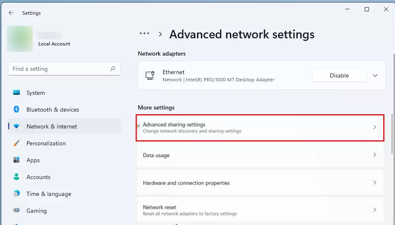This screenshot has width=395, height=225.
Task: Open Personalization settings
Action: [64, 143]
